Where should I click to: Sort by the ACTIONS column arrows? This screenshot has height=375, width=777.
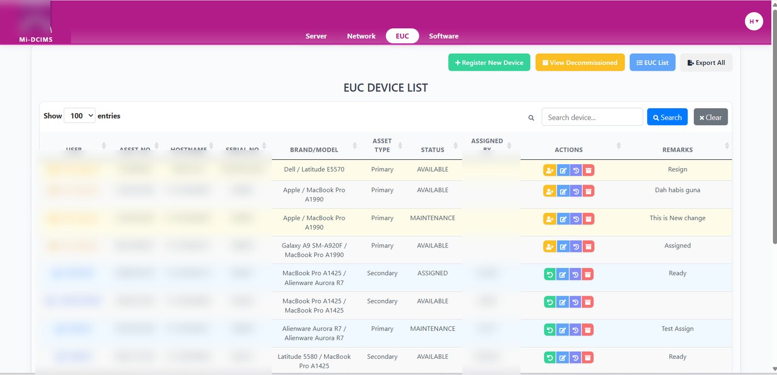coord(619,146)
